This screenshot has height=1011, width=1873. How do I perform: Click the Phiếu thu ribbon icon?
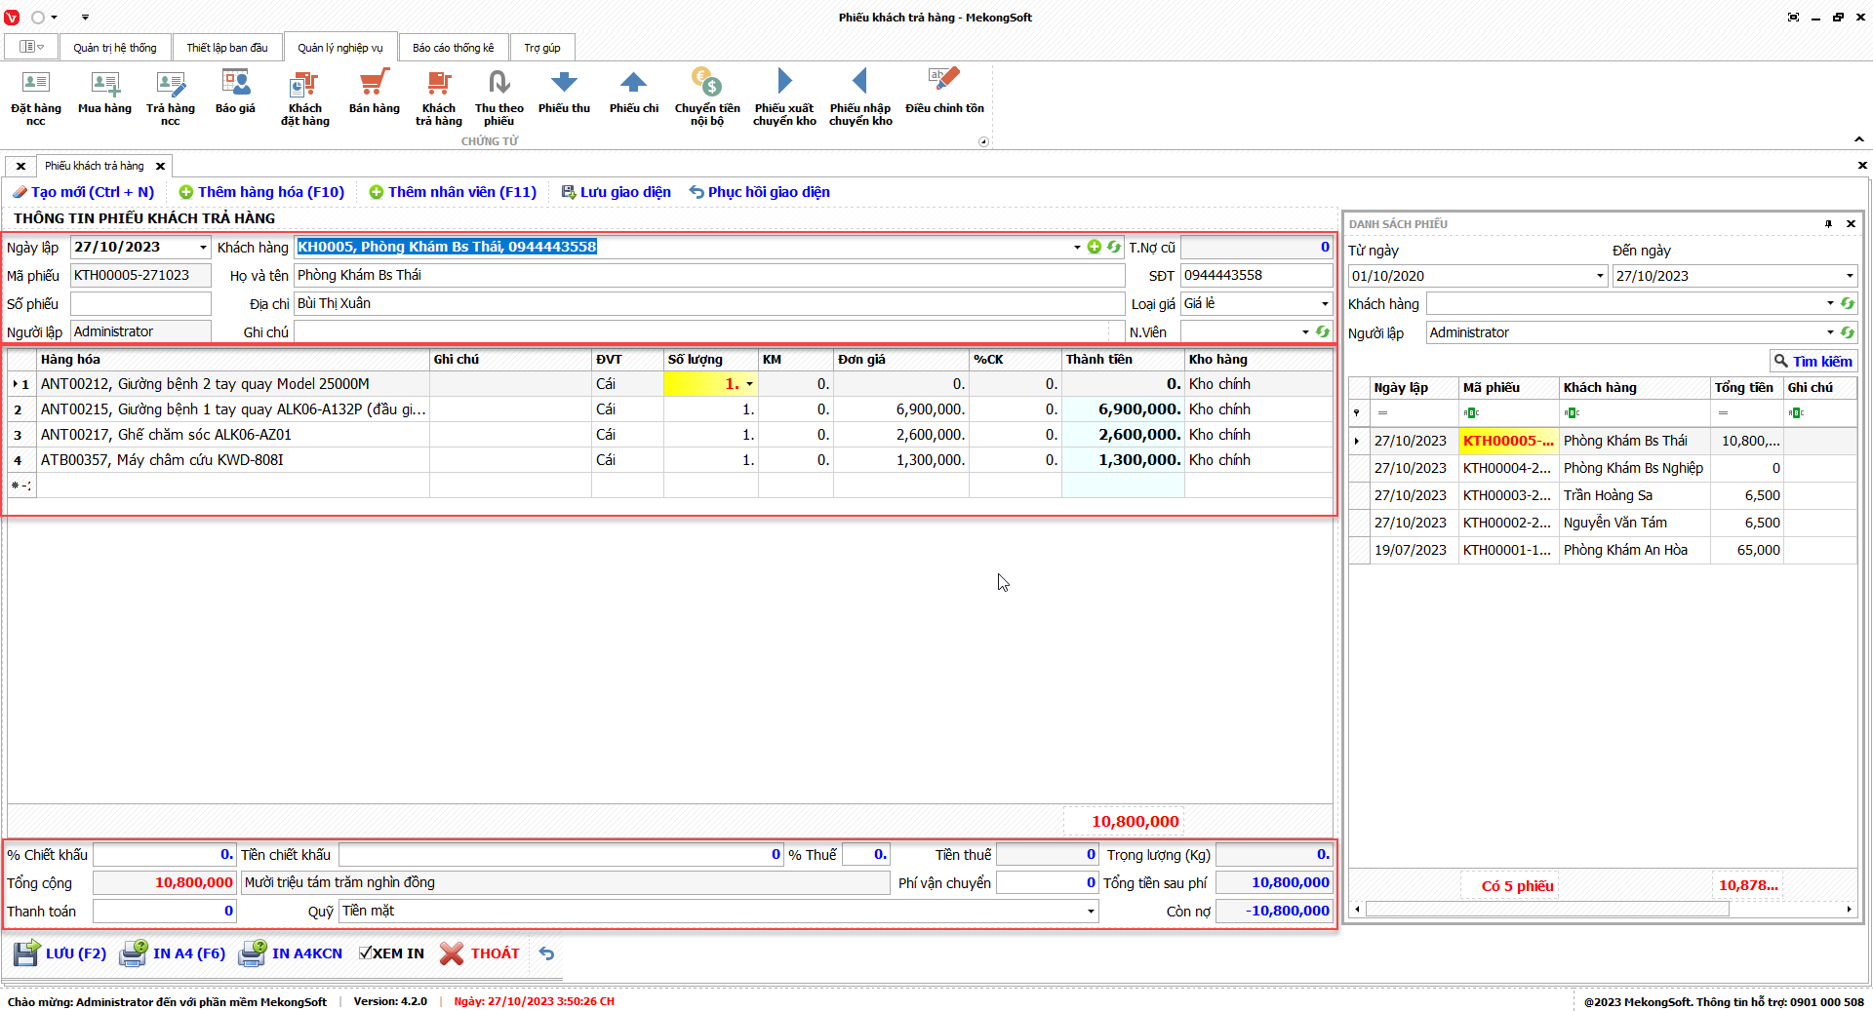[x=564, y=93]
